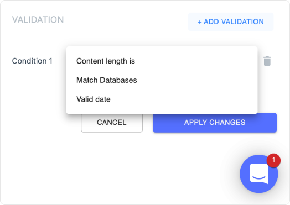The height and width of the screenshot is (205, 290).
Task: Set condition type to Content length is
Action: click(162, 61)
